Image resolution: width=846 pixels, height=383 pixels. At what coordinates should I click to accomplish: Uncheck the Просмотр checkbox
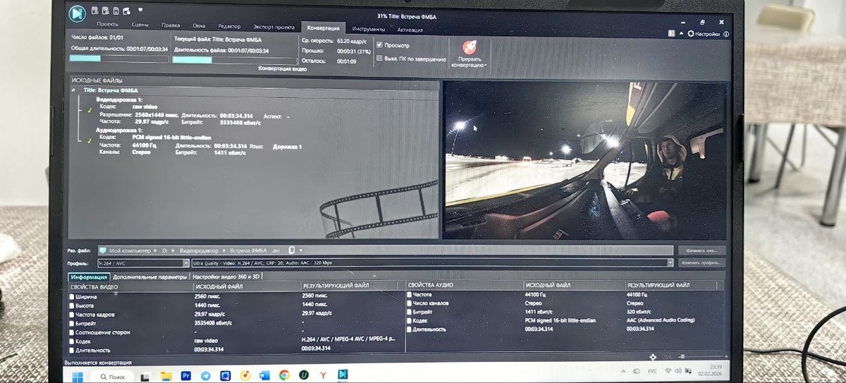[379, 45]
